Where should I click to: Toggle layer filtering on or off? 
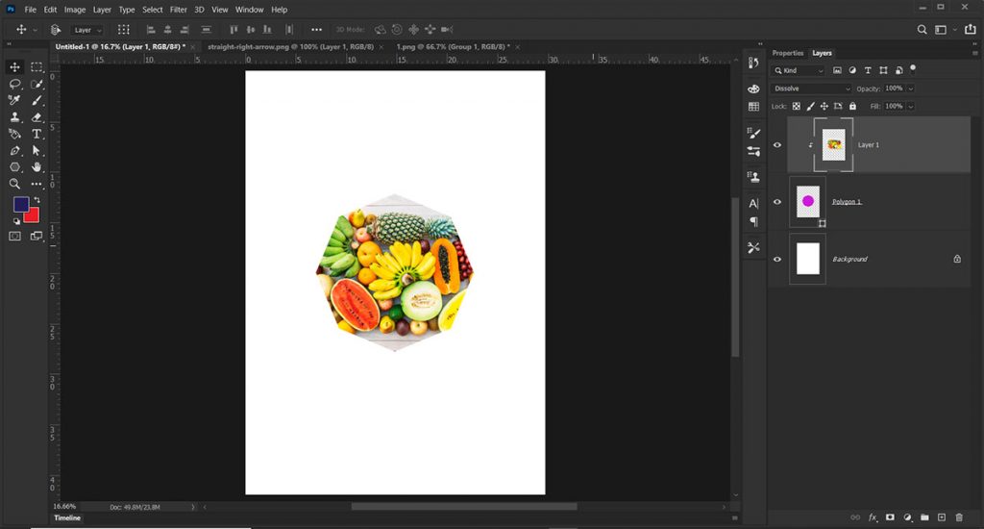[x=913, y=68]
